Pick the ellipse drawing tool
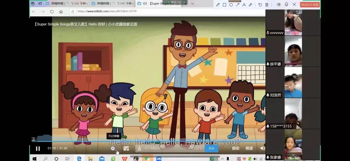The image size is (350, 161). 231,5
